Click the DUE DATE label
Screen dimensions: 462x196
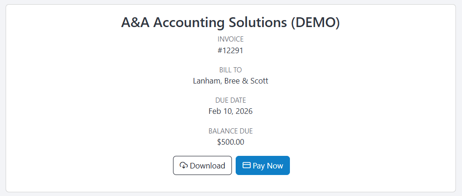click(231, 100)
